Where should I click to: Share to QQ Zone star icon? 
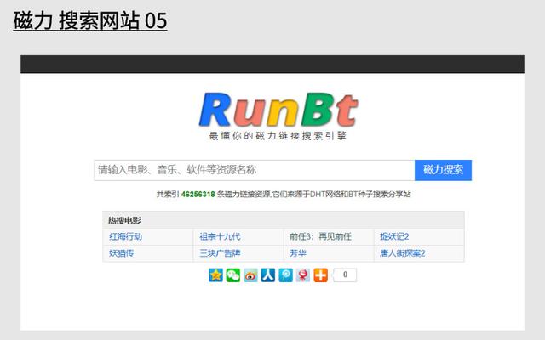point(215,275)
